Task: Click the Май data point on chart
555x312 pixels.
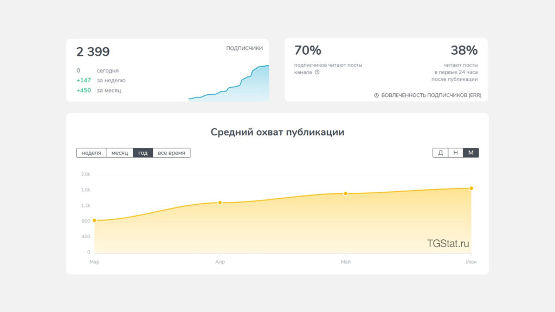Action: 345,193
